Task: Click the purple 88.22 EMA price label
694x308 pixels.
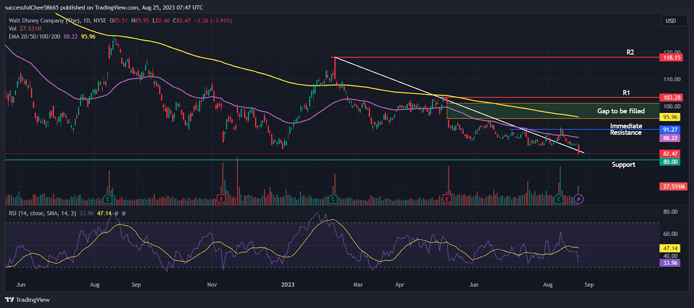Action: coord(670,138)
